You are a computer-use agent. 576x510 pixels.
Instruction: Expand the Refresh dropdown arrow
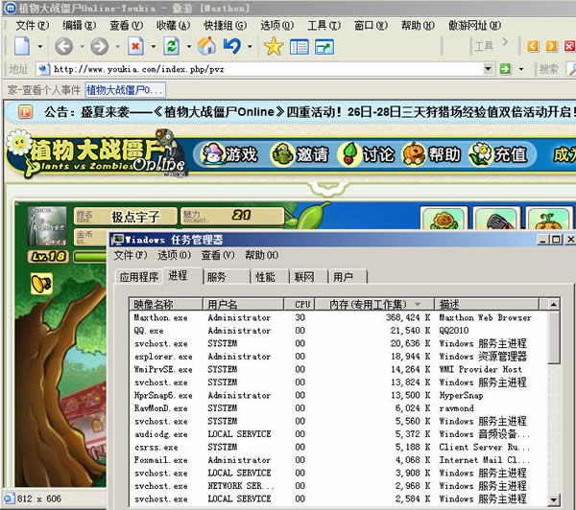[189, 47]
